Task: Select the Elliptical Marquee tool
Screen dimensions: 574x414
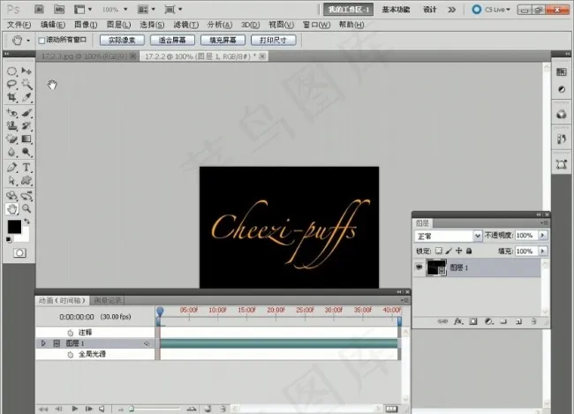Action: coord(11,71)
